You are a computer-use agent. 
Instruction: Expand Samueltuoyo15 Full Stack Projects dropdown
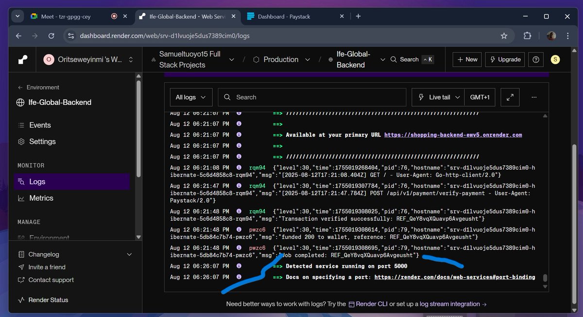pos(231,59)
